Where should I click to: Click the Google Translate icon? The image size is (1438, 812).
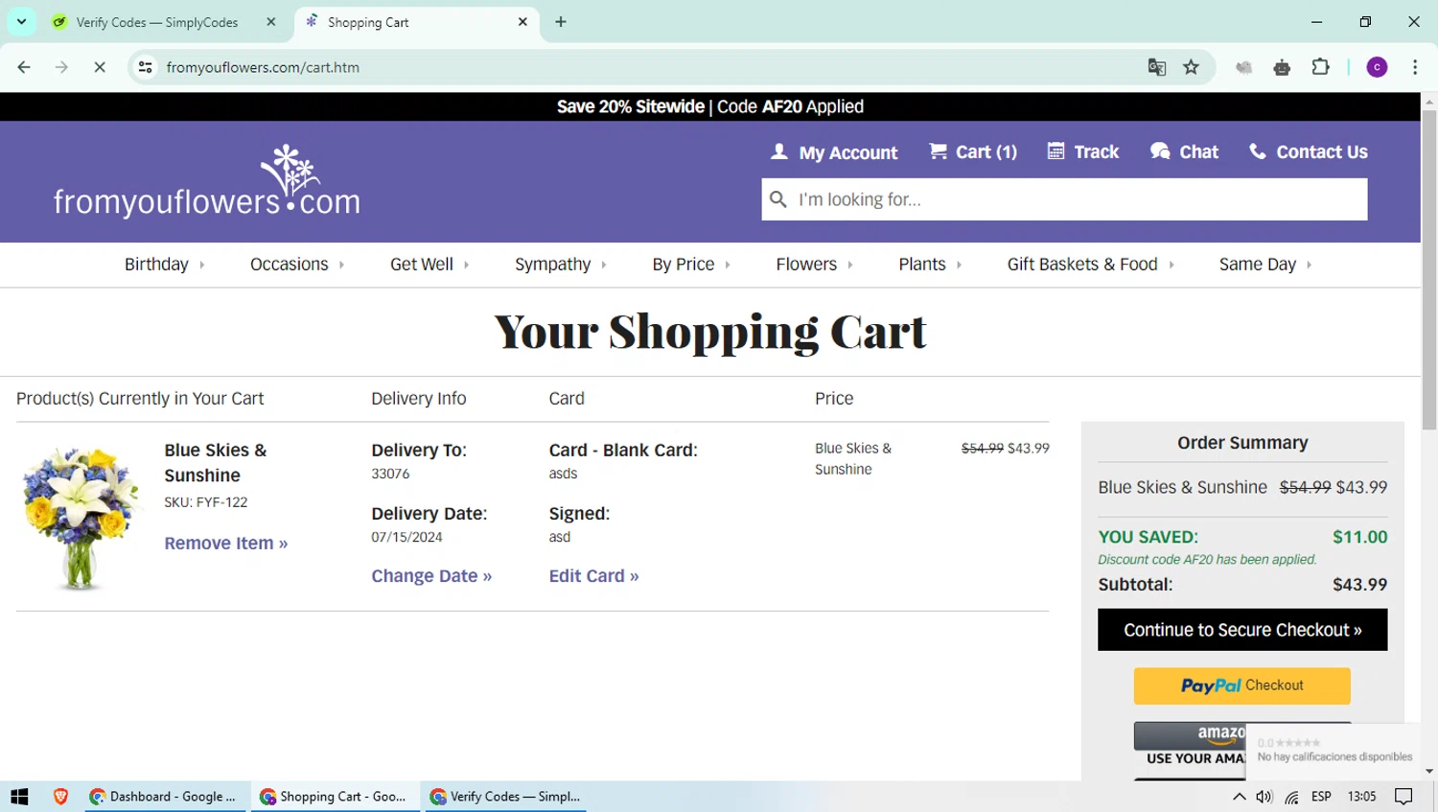tap(1157, 67)
